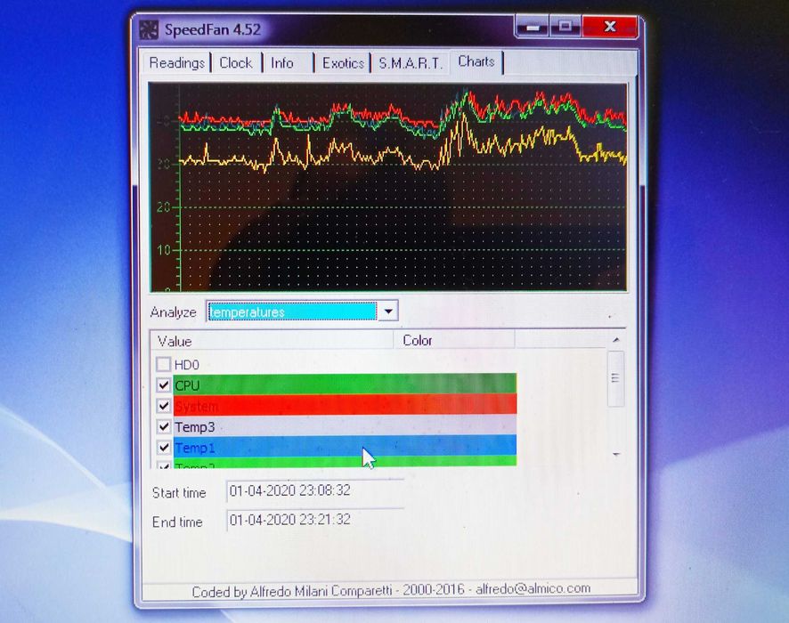The height and width of the screenshot is (623, 789).
Task: Enable the HD0 checkbox
Action: tap(164, 364)
